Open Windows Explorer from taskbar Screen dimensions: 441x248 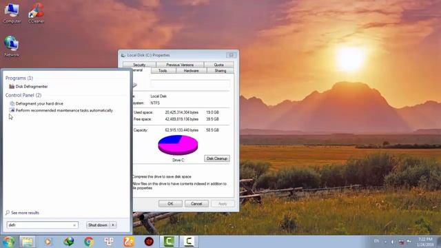point(28,242)
